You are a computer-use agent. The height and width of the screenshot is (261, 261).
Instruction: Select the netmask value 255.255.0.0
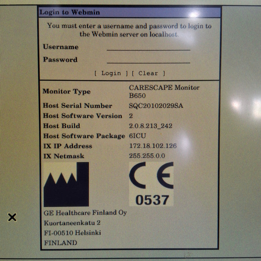tap(147, 156)
